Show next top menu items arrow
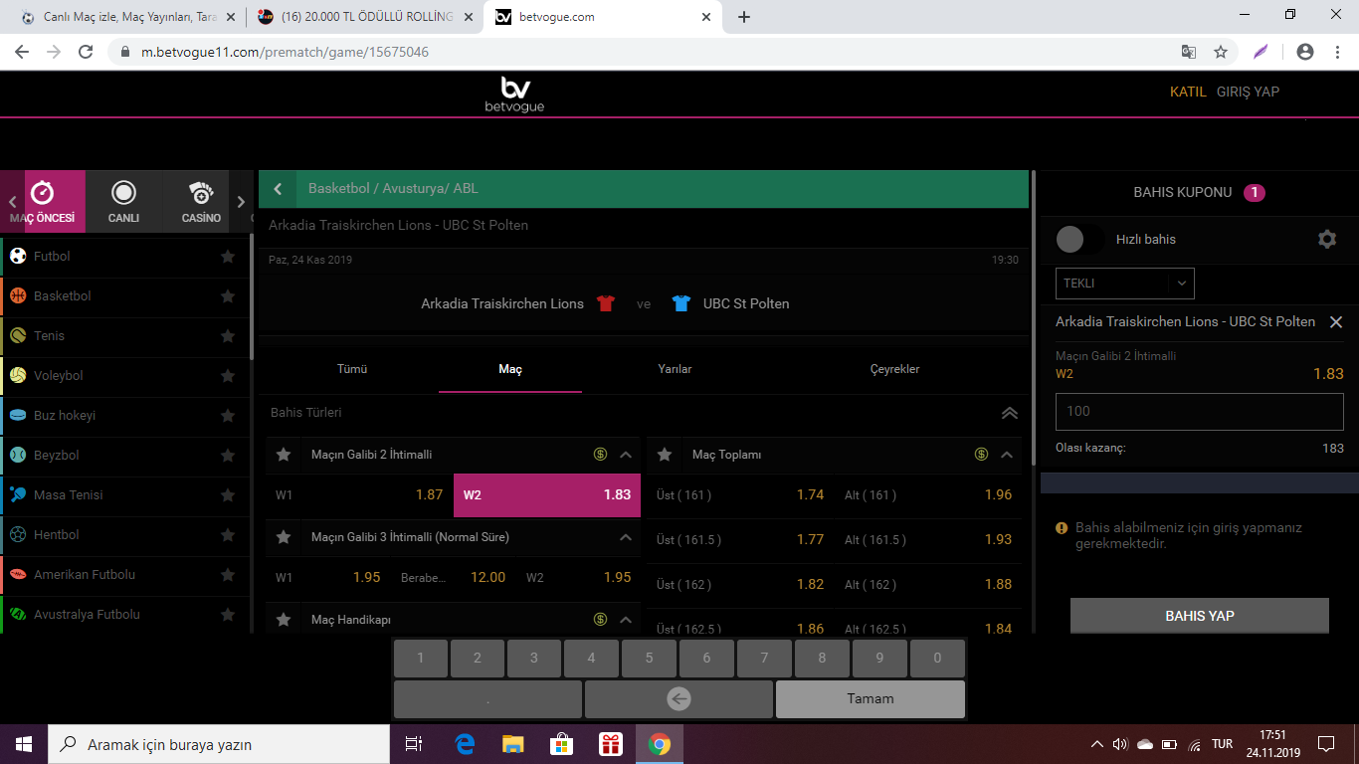This screenshot has height=764, width=1359. (x=241, y=202)
